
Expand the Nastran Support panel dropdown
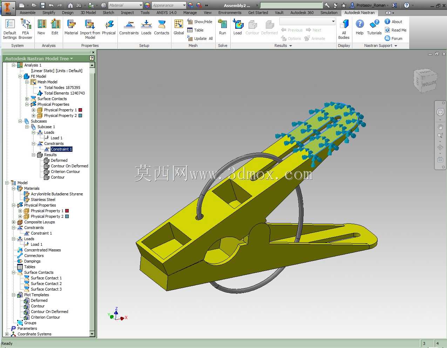point(396,46)
